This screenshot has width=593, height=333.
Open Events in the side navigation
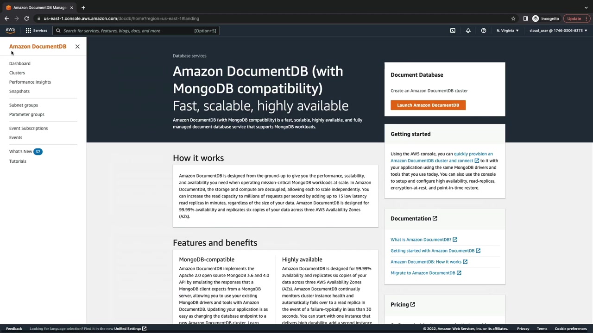16,137
